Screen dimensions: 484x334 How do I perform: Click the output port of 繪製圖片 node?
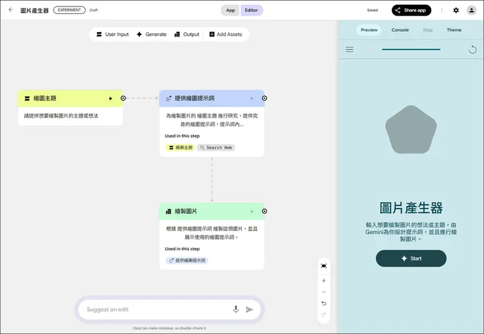pyautogui.click(x=264, y=211)
